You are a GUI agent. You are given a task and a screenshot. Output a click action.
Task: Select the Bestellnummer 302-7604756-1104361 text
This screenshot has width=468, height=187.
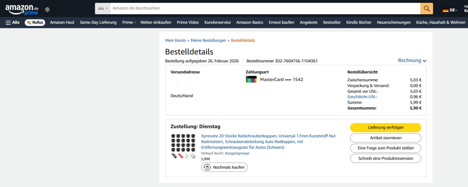(x=282, y=61)
